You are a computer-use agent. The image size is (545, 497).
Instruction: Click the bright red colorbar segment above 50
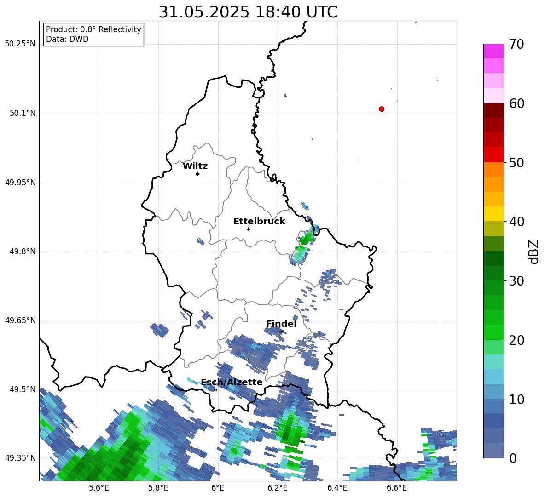[493, 155]
